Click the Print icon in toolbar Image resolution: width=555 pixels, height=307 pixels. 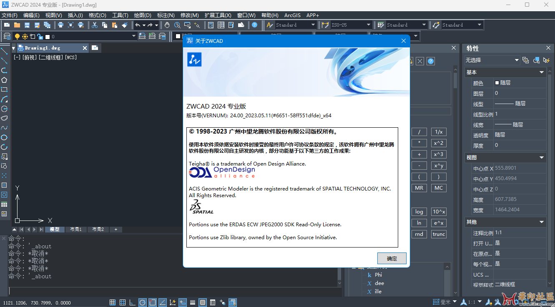61,25
